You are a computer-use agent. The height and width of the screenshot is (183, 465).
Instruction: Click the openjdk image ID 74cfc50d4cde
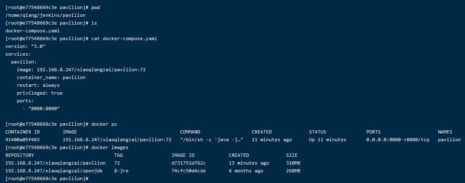(189, 171)
